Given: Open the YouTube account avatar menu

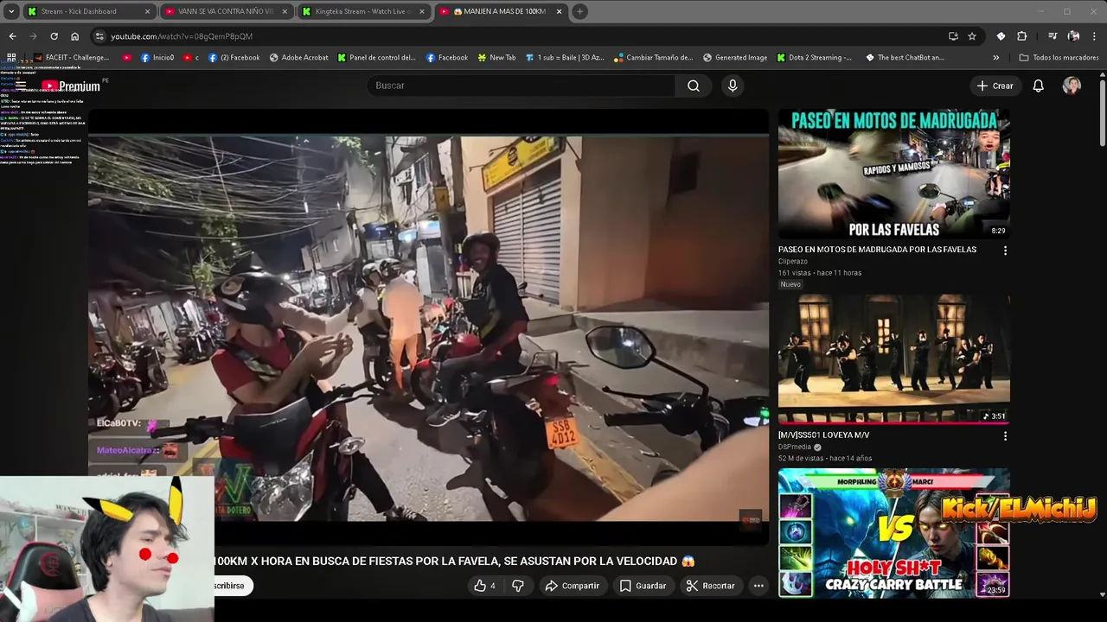Looking at the screenshot, I should [x=1072, y=86].
